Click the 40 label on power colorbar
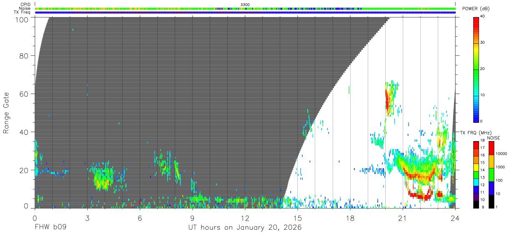Image resolution: width=512 pixels, height=236 pixels. [483, 16]
